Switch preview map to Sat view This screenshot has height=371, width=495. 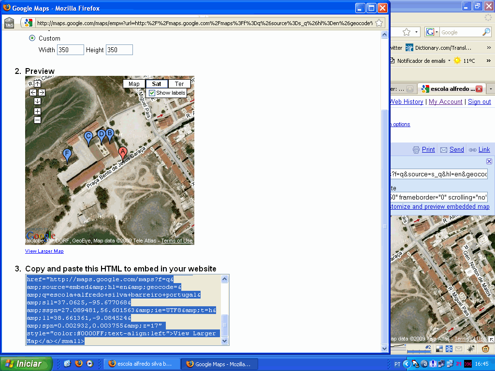(x=157, y=84)
